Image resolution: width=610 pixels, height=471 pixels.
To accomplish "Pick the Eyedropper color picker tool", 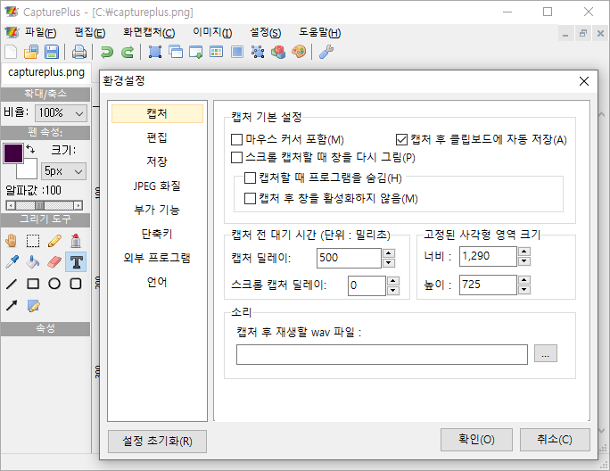I will click(12, 262).
